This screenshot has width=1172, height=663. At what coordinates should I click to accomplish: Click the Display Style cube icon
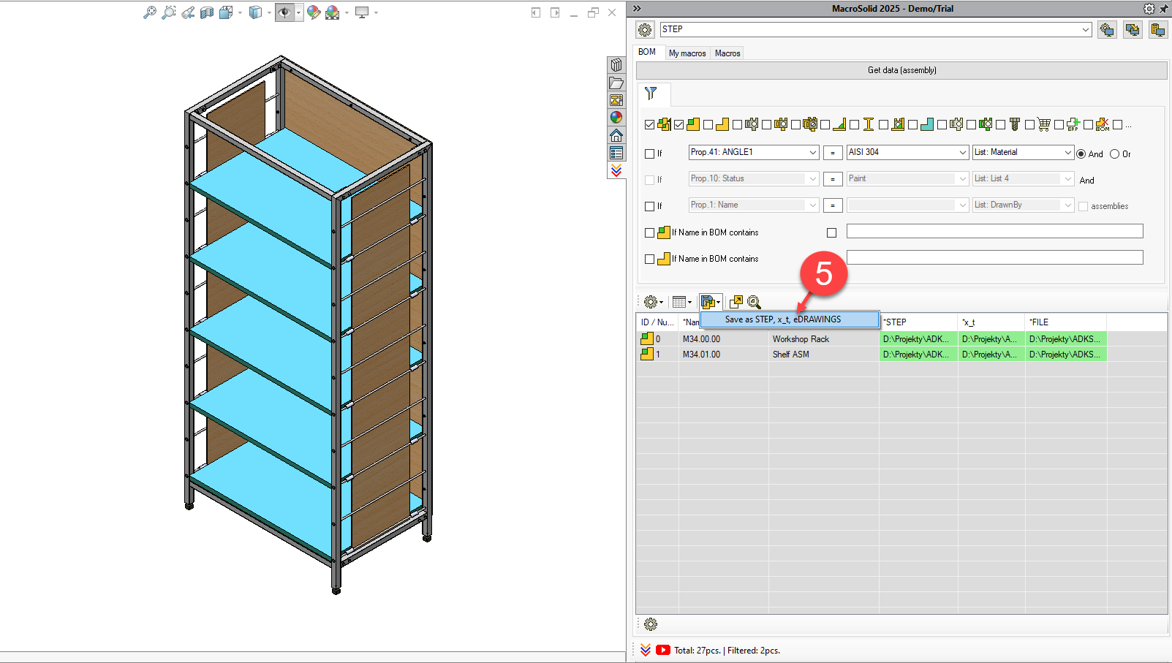pos(255,12)
